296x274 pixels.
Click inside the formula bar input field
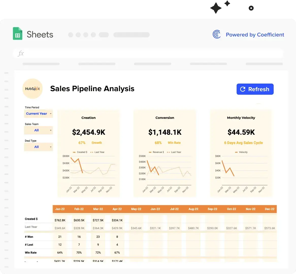click(x=127, y=53)
